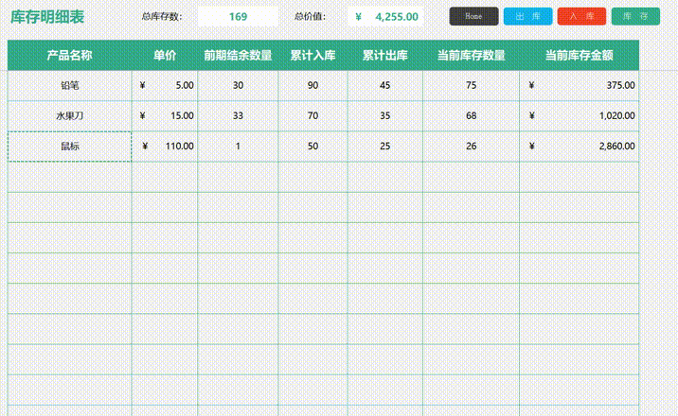
Task: Select 鼠标 cumulative inbound cell 50
Action: [x=312, y=147]
